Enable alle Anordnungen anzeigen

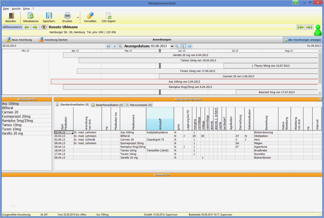pos(302,39)
